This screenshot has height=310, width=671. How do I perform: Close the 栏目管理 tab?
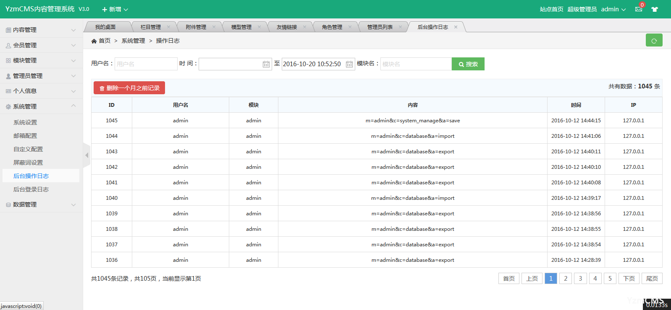coord(169,27)
